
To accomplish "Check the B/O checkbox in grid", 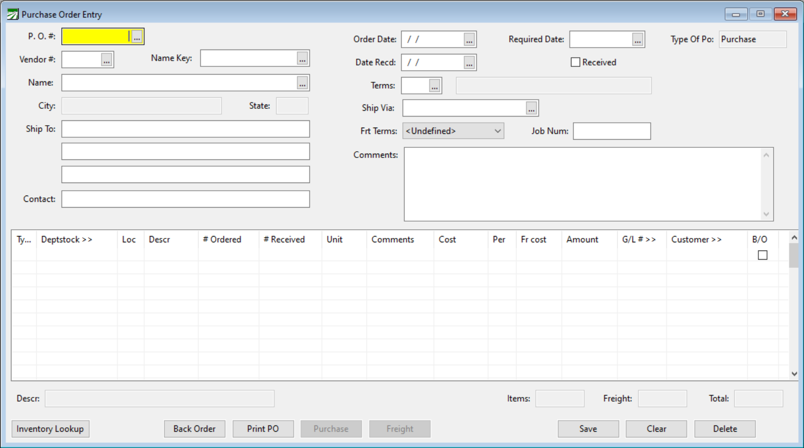I will pos(762,255).
